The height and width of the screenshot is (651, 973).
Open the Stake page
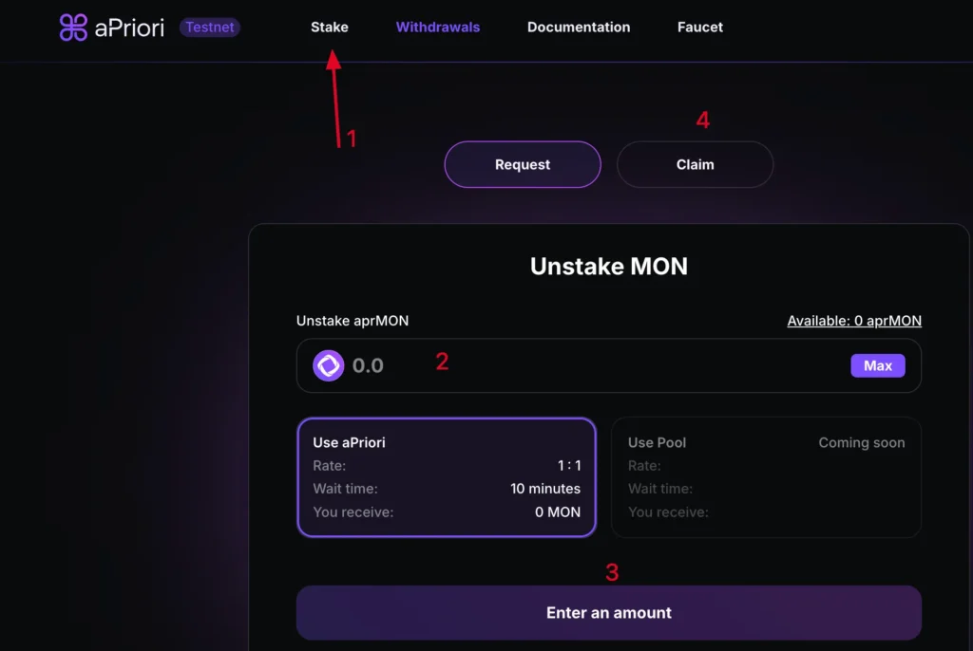pyautogui.click(x=329, y=28)
